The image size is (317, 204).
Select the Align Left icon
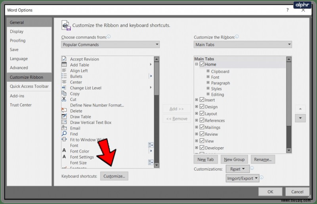[64, 71]
